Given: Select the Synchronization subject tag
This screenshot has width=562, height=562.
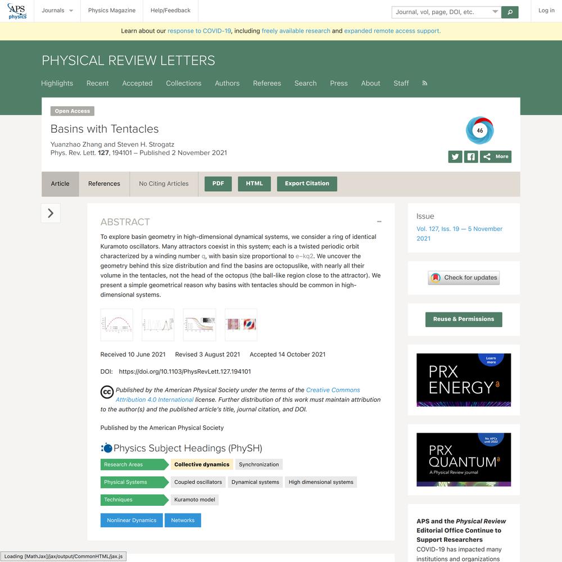Looking at the screenshot, I should pos(259,465).
